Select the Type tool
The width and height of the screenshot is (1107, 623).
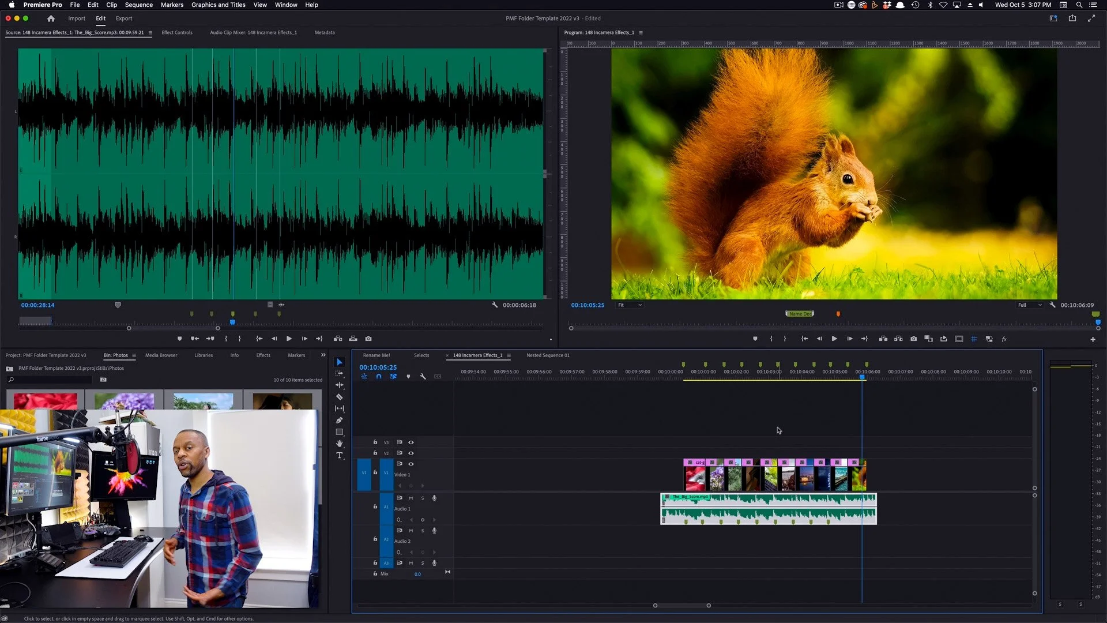(339, 455)
